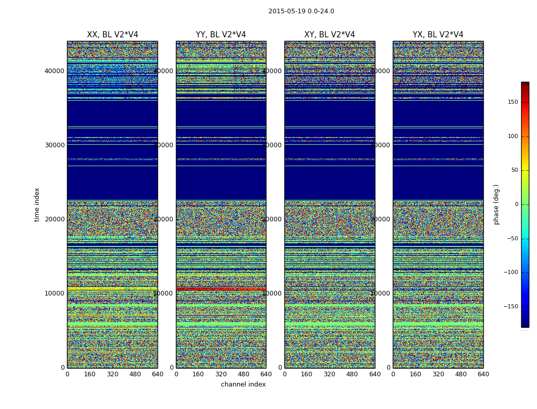This screenshot has width=537, height=409.
Task: Click the figure title "2015-05-19 0.0-24.0"
Action: click(x=301, y=11)
